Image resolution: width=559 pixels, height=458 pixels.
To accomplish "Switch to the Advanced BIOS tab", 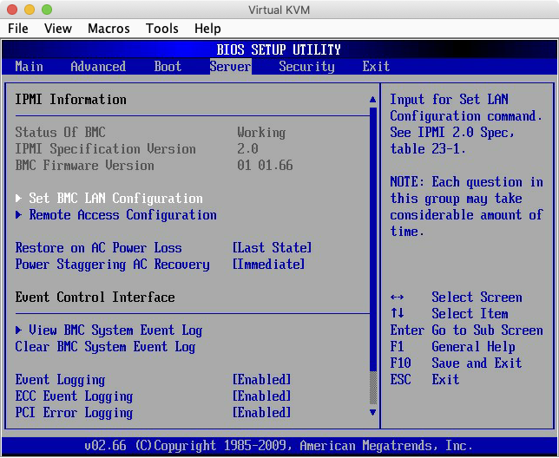I will (98, 67).
